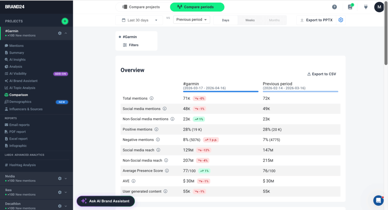This screenshot has width=388, height=210.
Task: Open AI Insights in the sidebar
Action: [17, 60]
